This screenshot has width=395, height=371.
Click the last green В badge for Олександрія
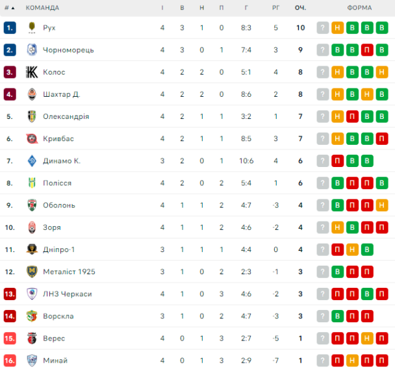[382, 116]
